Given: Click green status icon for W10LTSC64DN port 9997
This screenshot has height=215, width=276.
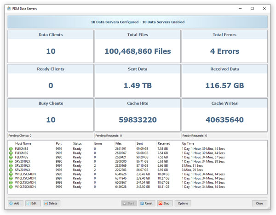Looking at the screenshot, I should [x=11, y=178].
